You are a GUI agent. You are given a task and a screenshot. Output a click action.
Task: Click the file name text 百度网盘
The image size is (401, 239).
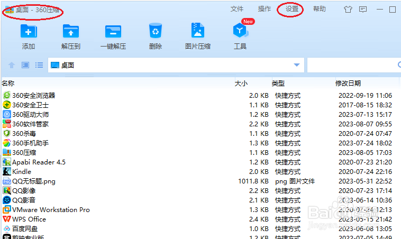coord(25,229)
